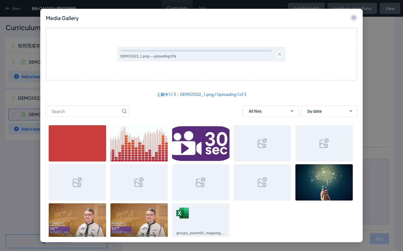Viewport: 403px width, 251px height.
Task: Select the groups_parentID_mapping file
Action: click(201, 220)
